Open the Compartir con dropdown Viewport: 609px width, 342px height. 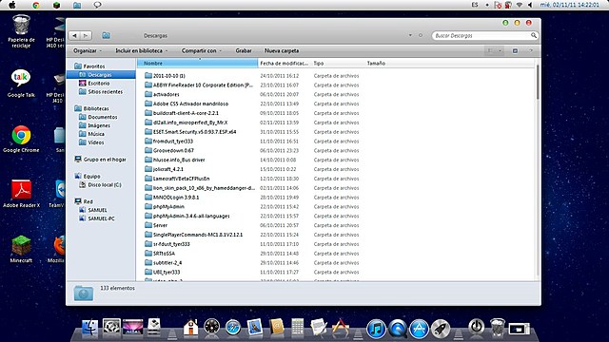point(201,50)
